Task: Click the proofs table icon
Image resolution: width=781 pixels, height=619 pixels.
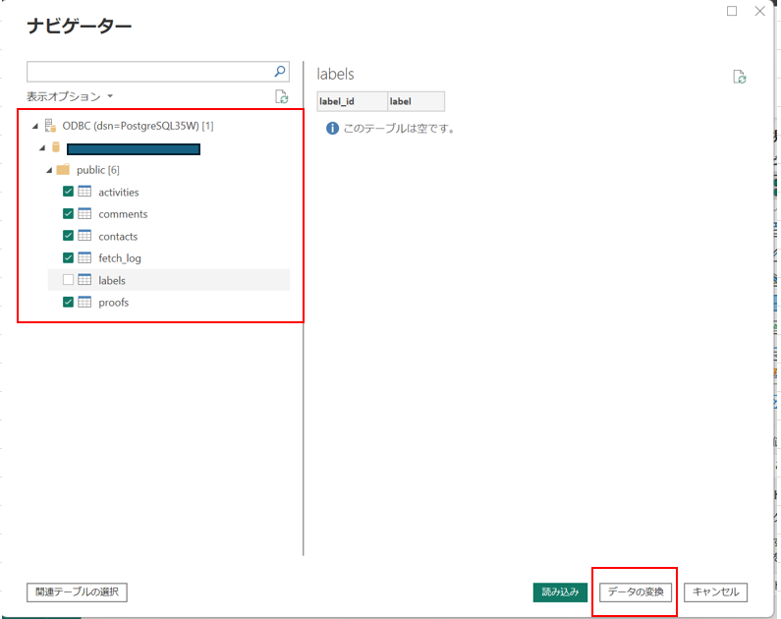Action: click(84, 303)
